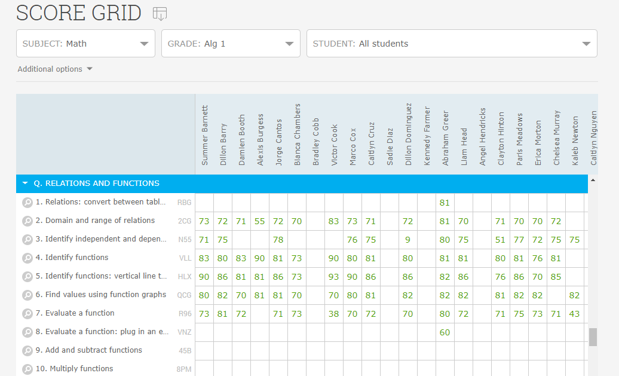Expand Additional options
The height and width of the screenshot is (376, 619).
[55, 69]
